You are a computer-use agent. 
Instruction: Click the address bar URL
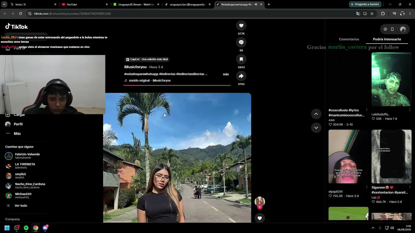[x=72, y=14]
